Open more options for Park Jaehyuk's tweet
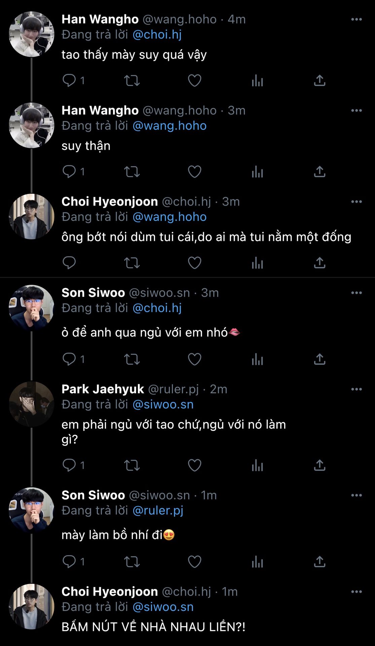The image size is (375, 646). point(357,389)
